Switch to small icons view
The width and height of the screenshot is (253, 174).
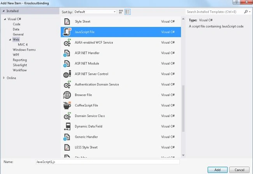(x=121, y=12)
